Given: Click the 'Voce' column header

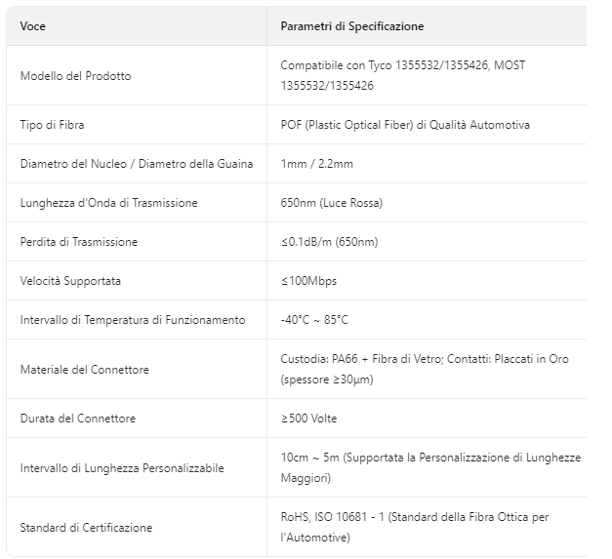Looking at the screenshot, I should 33,26.
